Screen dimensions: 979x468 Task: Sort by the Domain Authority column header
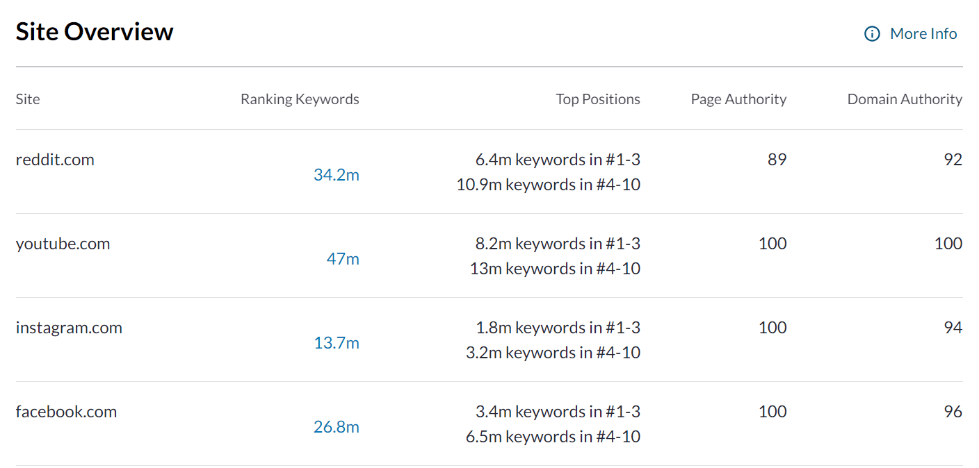point(904,99)
